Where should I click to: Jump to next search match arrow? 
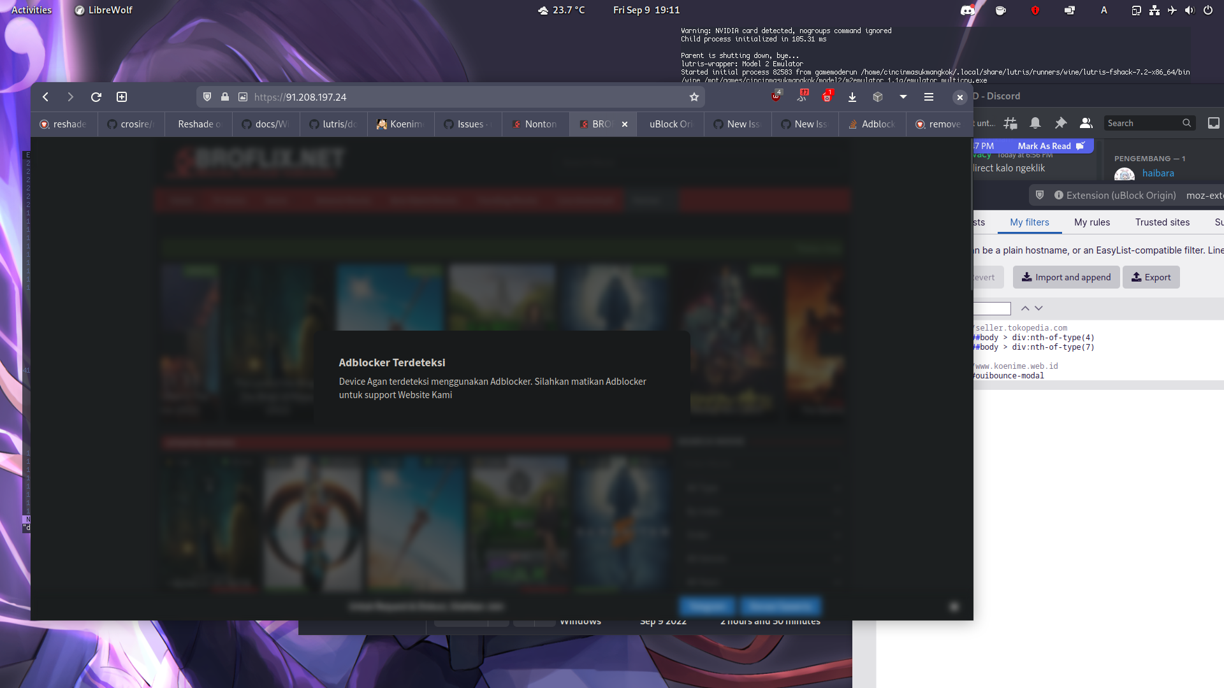tap(1038, 308)
